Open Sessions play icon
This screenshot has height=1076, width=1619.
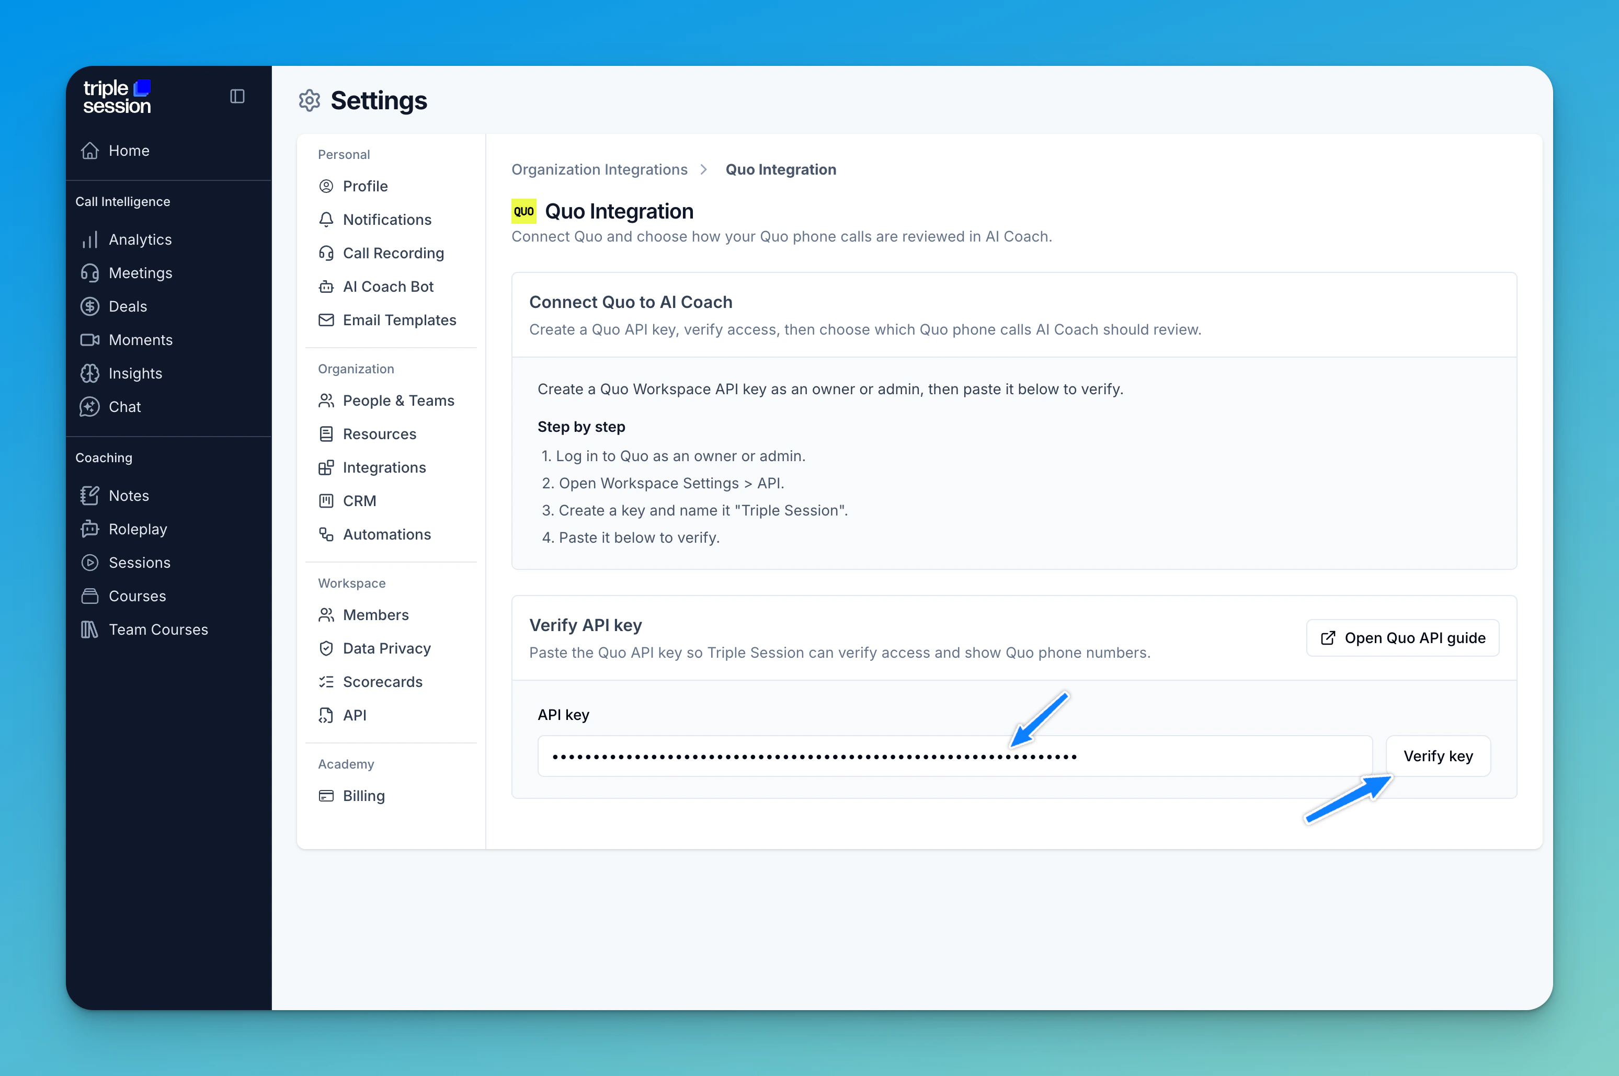tap(90, 563)
